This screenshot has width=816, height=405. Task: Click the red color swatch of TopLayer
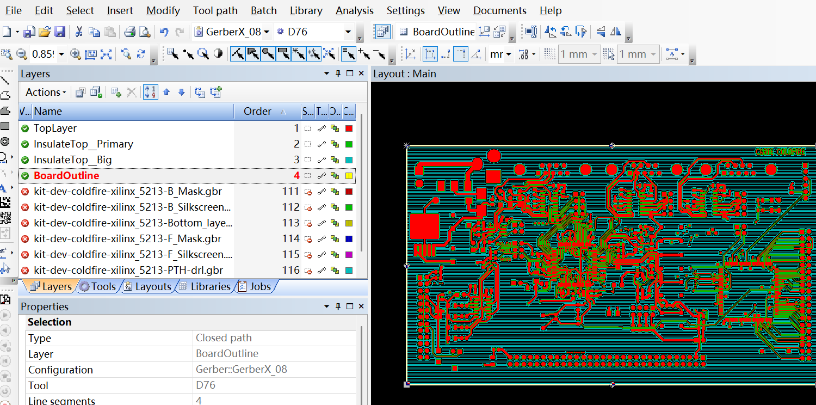click(349, 128)
